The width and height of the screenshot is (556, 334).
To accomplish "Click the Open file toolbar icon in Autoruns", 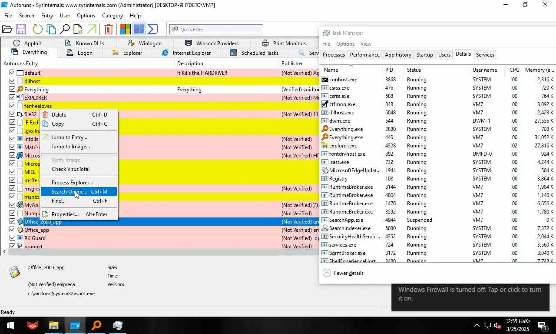I will (7, 29).
